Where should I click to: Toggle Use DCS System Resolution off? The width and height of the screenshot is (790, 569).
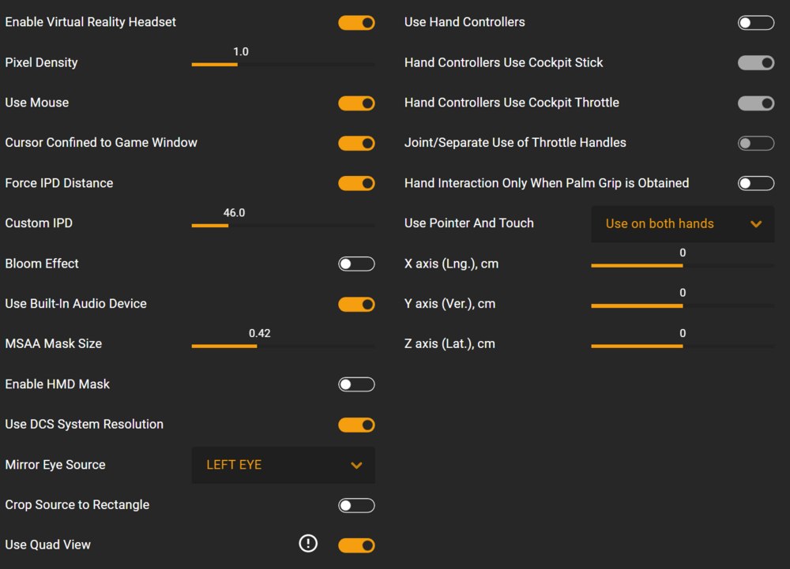tap(356, 425)
